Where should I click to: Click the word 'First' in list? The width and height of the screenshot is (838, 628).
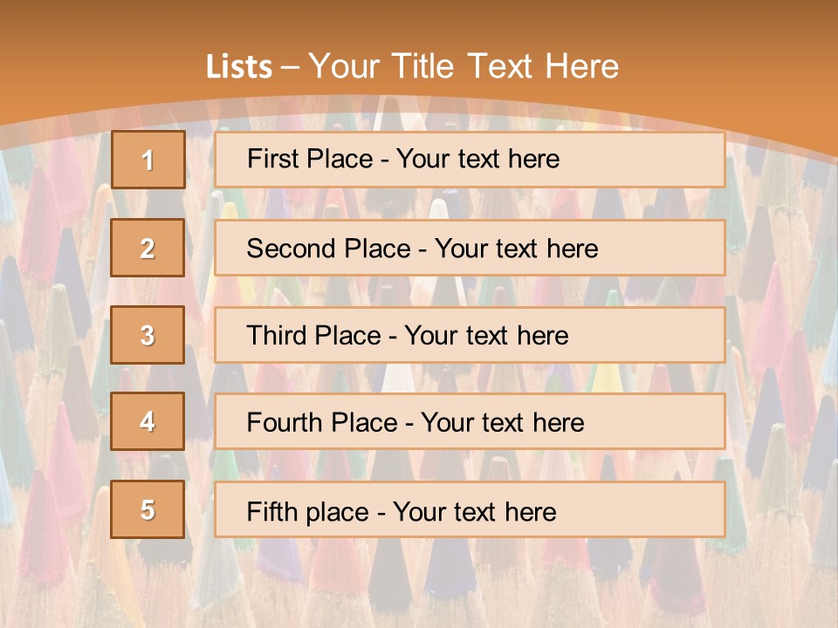tap(272, 159)
